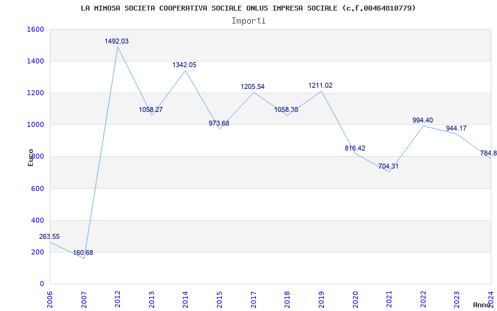Click the 2021 x-axis year label
This screenshot has height=311, width=497.
pos(389,300)
